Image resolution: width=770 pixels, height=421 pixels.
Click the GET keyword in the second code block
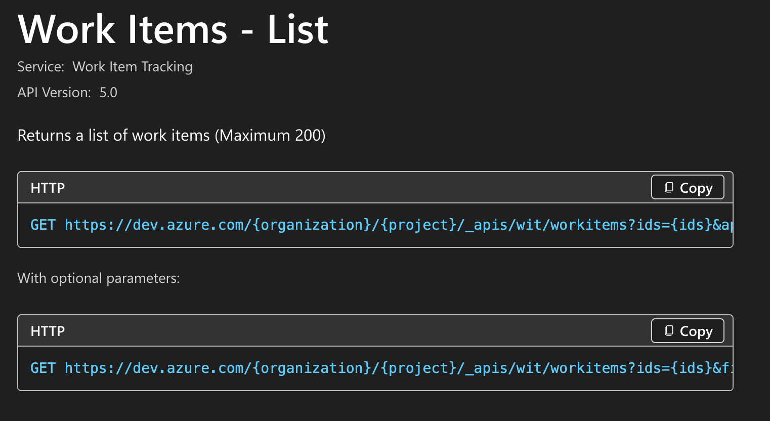click(42, 368)
